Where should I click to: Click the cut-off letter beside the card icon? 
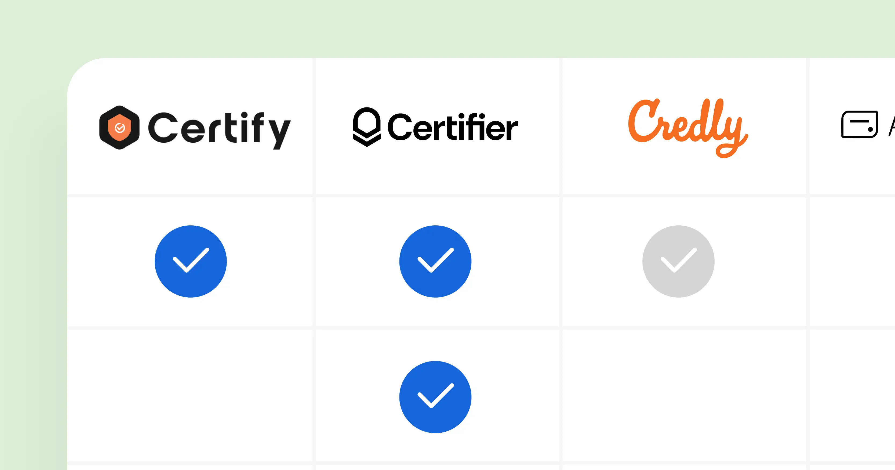[892, 125]
